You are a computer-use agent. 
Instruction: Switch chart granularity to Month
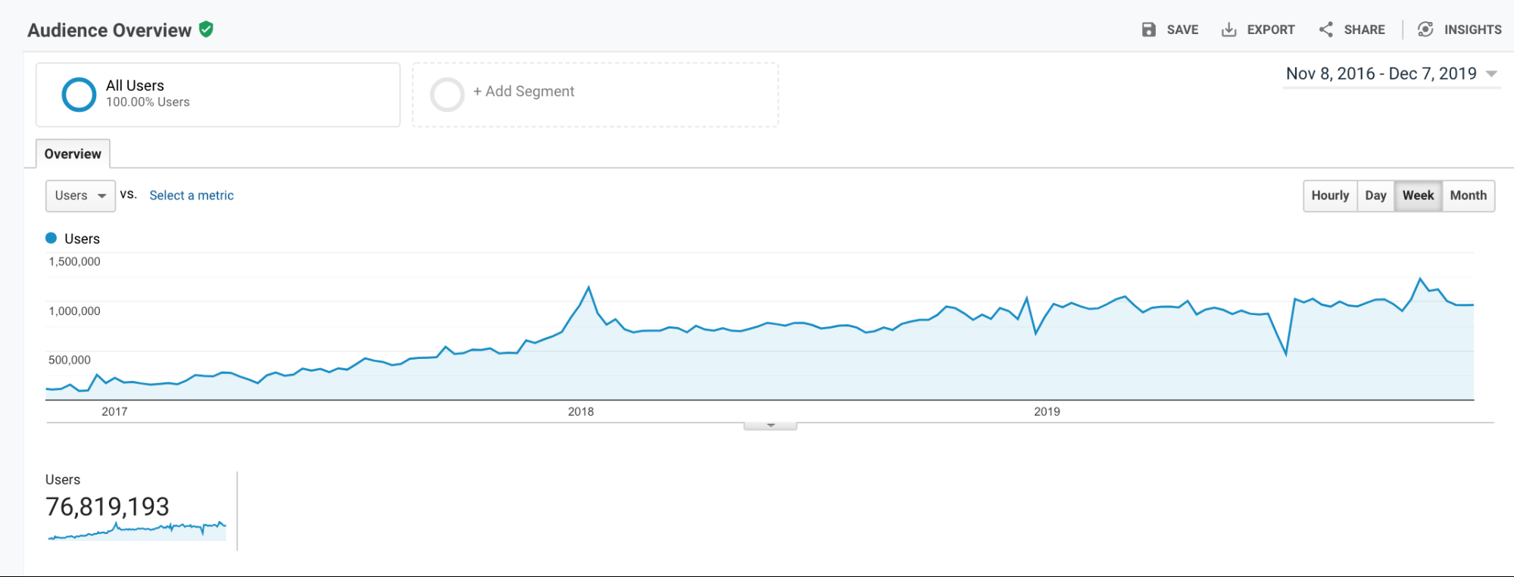tap(1468, 195)
